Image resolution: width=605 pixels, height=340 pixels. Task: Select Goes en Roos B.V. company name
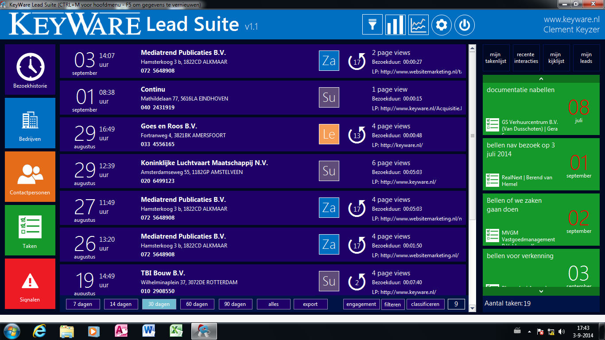[x=169, y=126]
